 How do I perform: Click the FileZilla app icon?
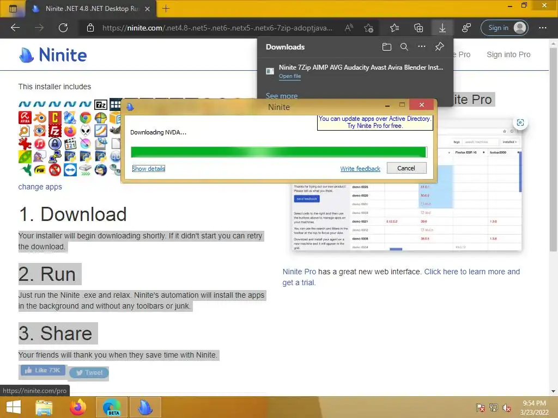(55, 131)
